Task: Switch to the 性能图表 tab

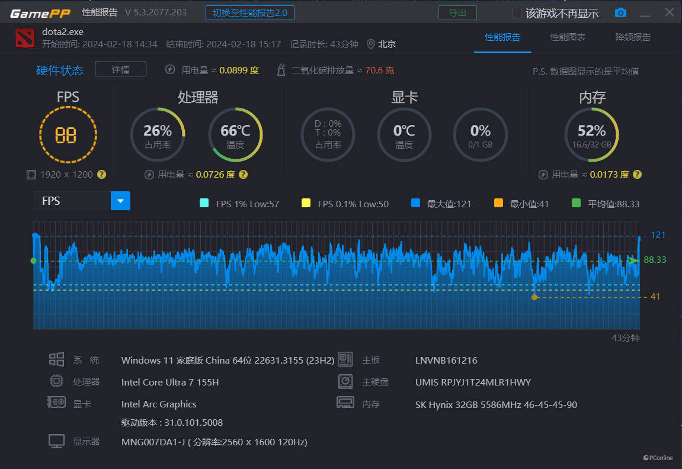Action: pos(568,37)
